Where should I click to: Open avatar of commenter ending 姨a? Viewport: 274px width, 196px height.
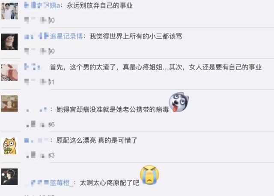click(x=9, y=11)
